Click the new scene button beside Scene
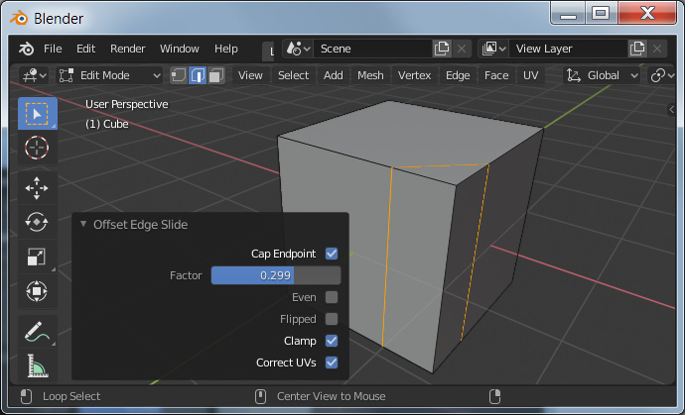Screen dimensions: 685x415 point(442,49)
